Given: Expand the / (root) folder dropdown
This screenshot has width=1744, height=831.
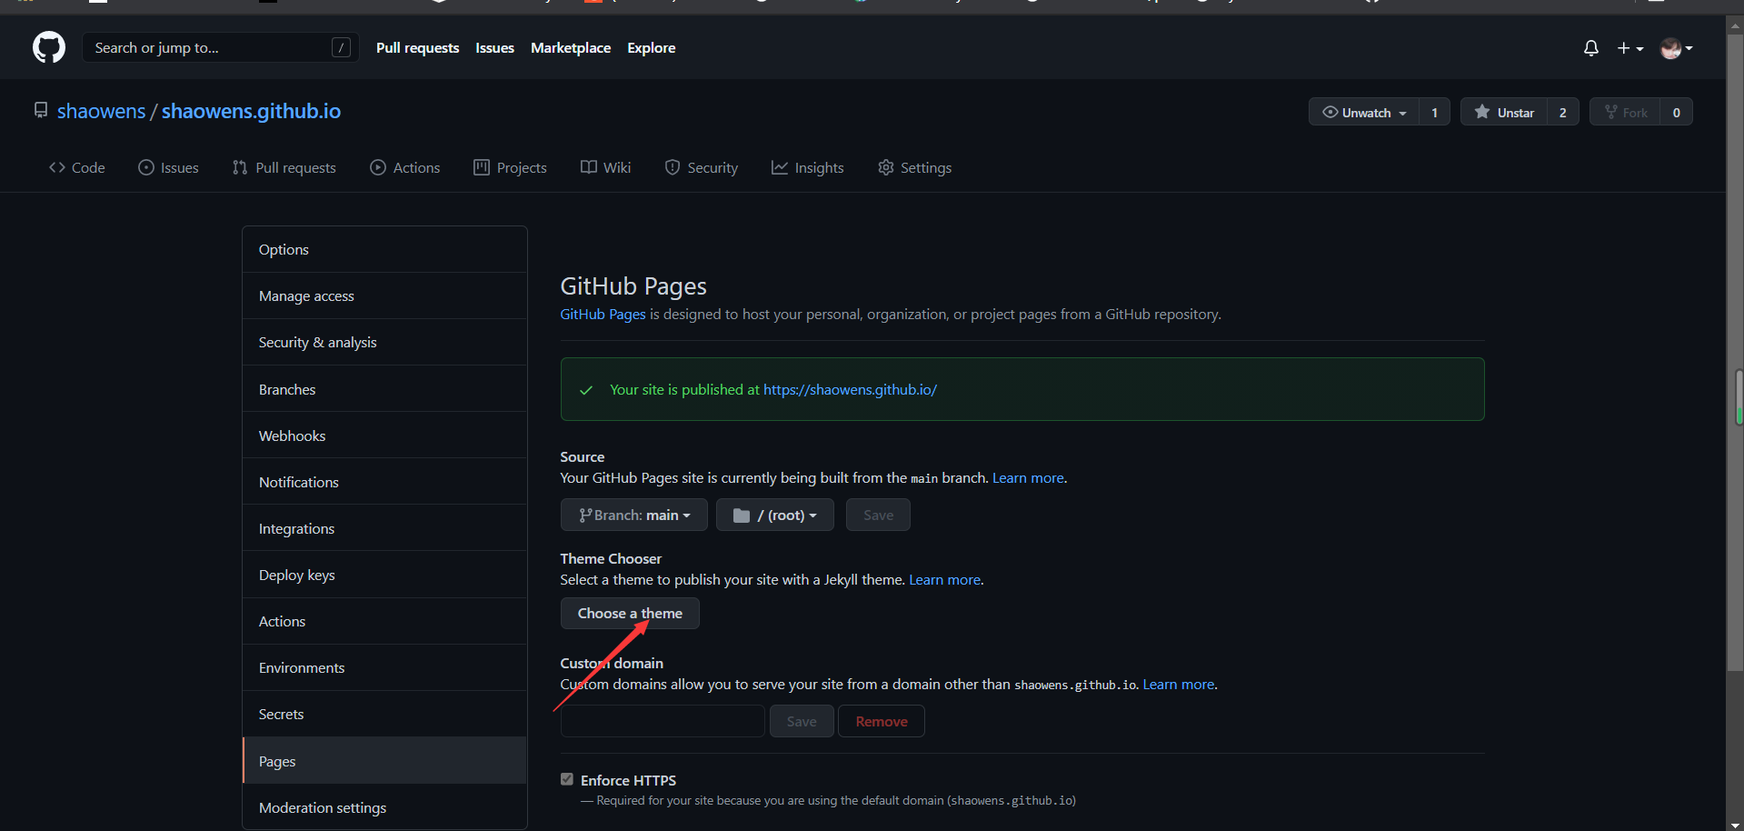Looking at the screenshot, I should [774, 515].
